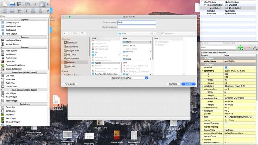Screen dimensions: 258x145
Task: Click the Identificadores tags field
Action: (x=137, y=27)
